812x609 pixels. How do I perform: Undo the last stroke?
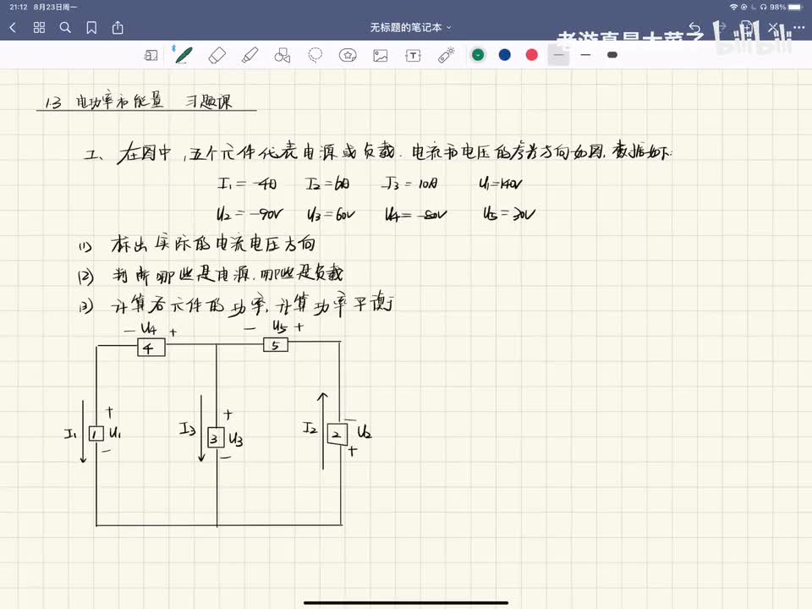click(x=694, y=27)
